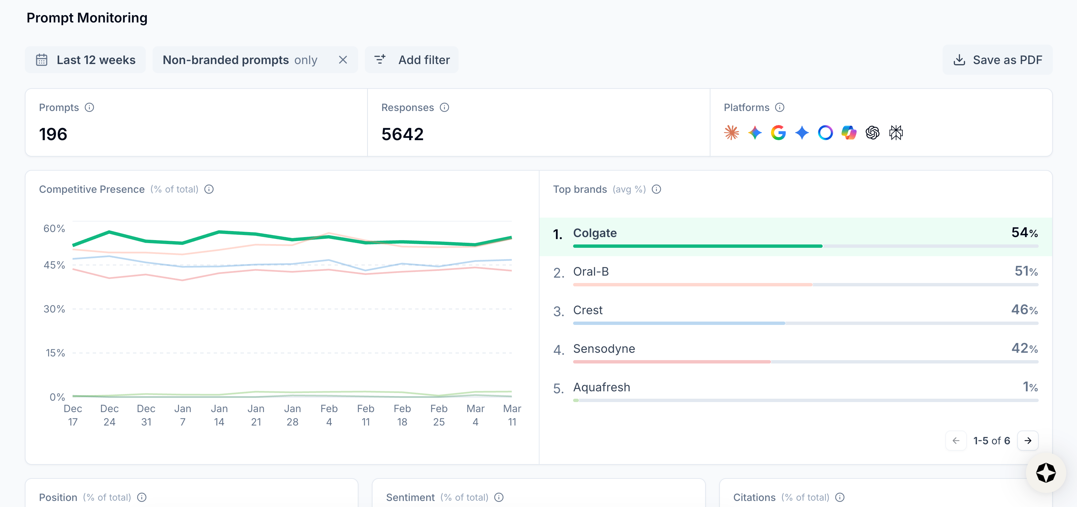Open the Last 12 weeks date picker
The image size is (1077, 507).
pos(86,60)
